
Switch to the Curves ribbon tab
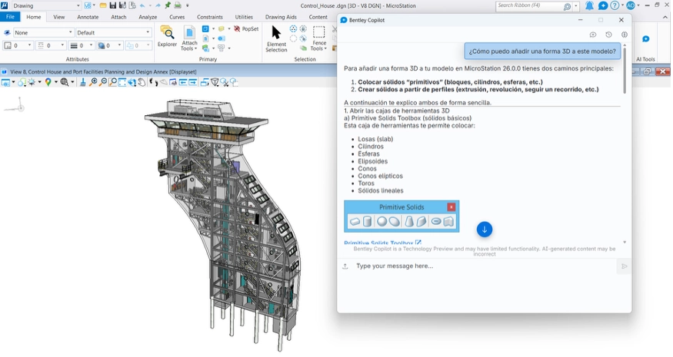[x=177, y=17]
